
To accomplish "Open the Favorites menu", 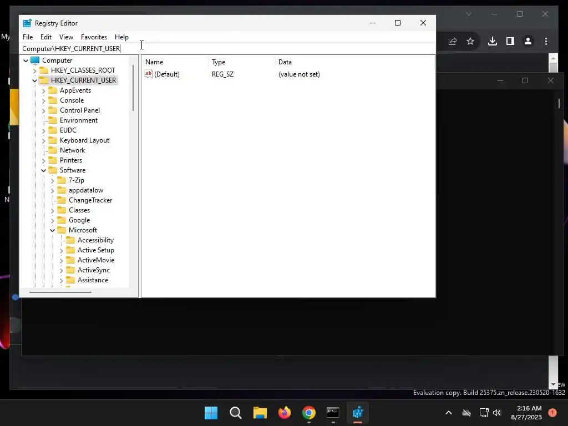I will point(94,37).
